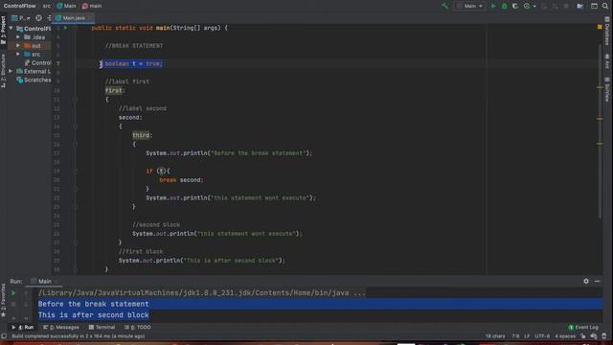
Task: Click the ControlFlow breadcrumb
Action: pyautogui.click(x=19, y=6)
